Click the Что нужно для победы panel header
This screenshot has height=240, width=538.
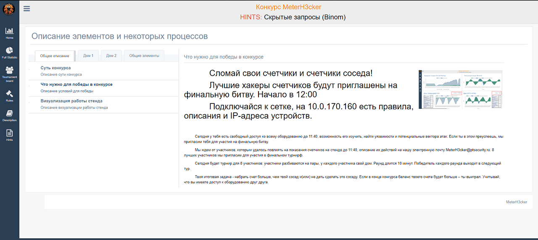(x=224, y=57)
